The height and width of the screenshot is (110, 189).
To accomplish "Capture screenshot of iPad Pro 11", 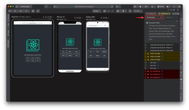I will tap(51, 17).
